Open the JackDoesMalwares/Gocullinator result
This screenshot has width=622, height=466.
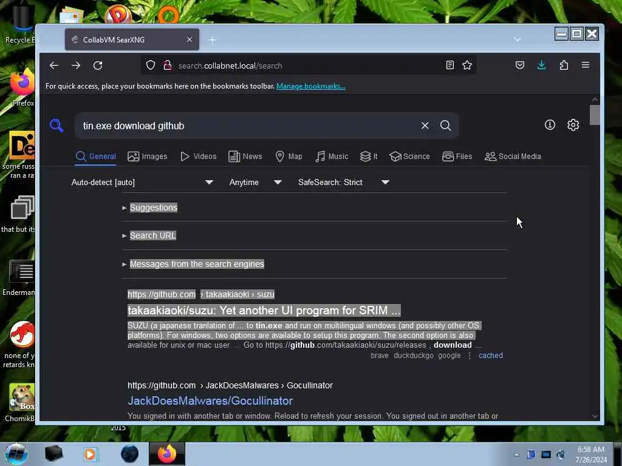[x=210, y=400]
